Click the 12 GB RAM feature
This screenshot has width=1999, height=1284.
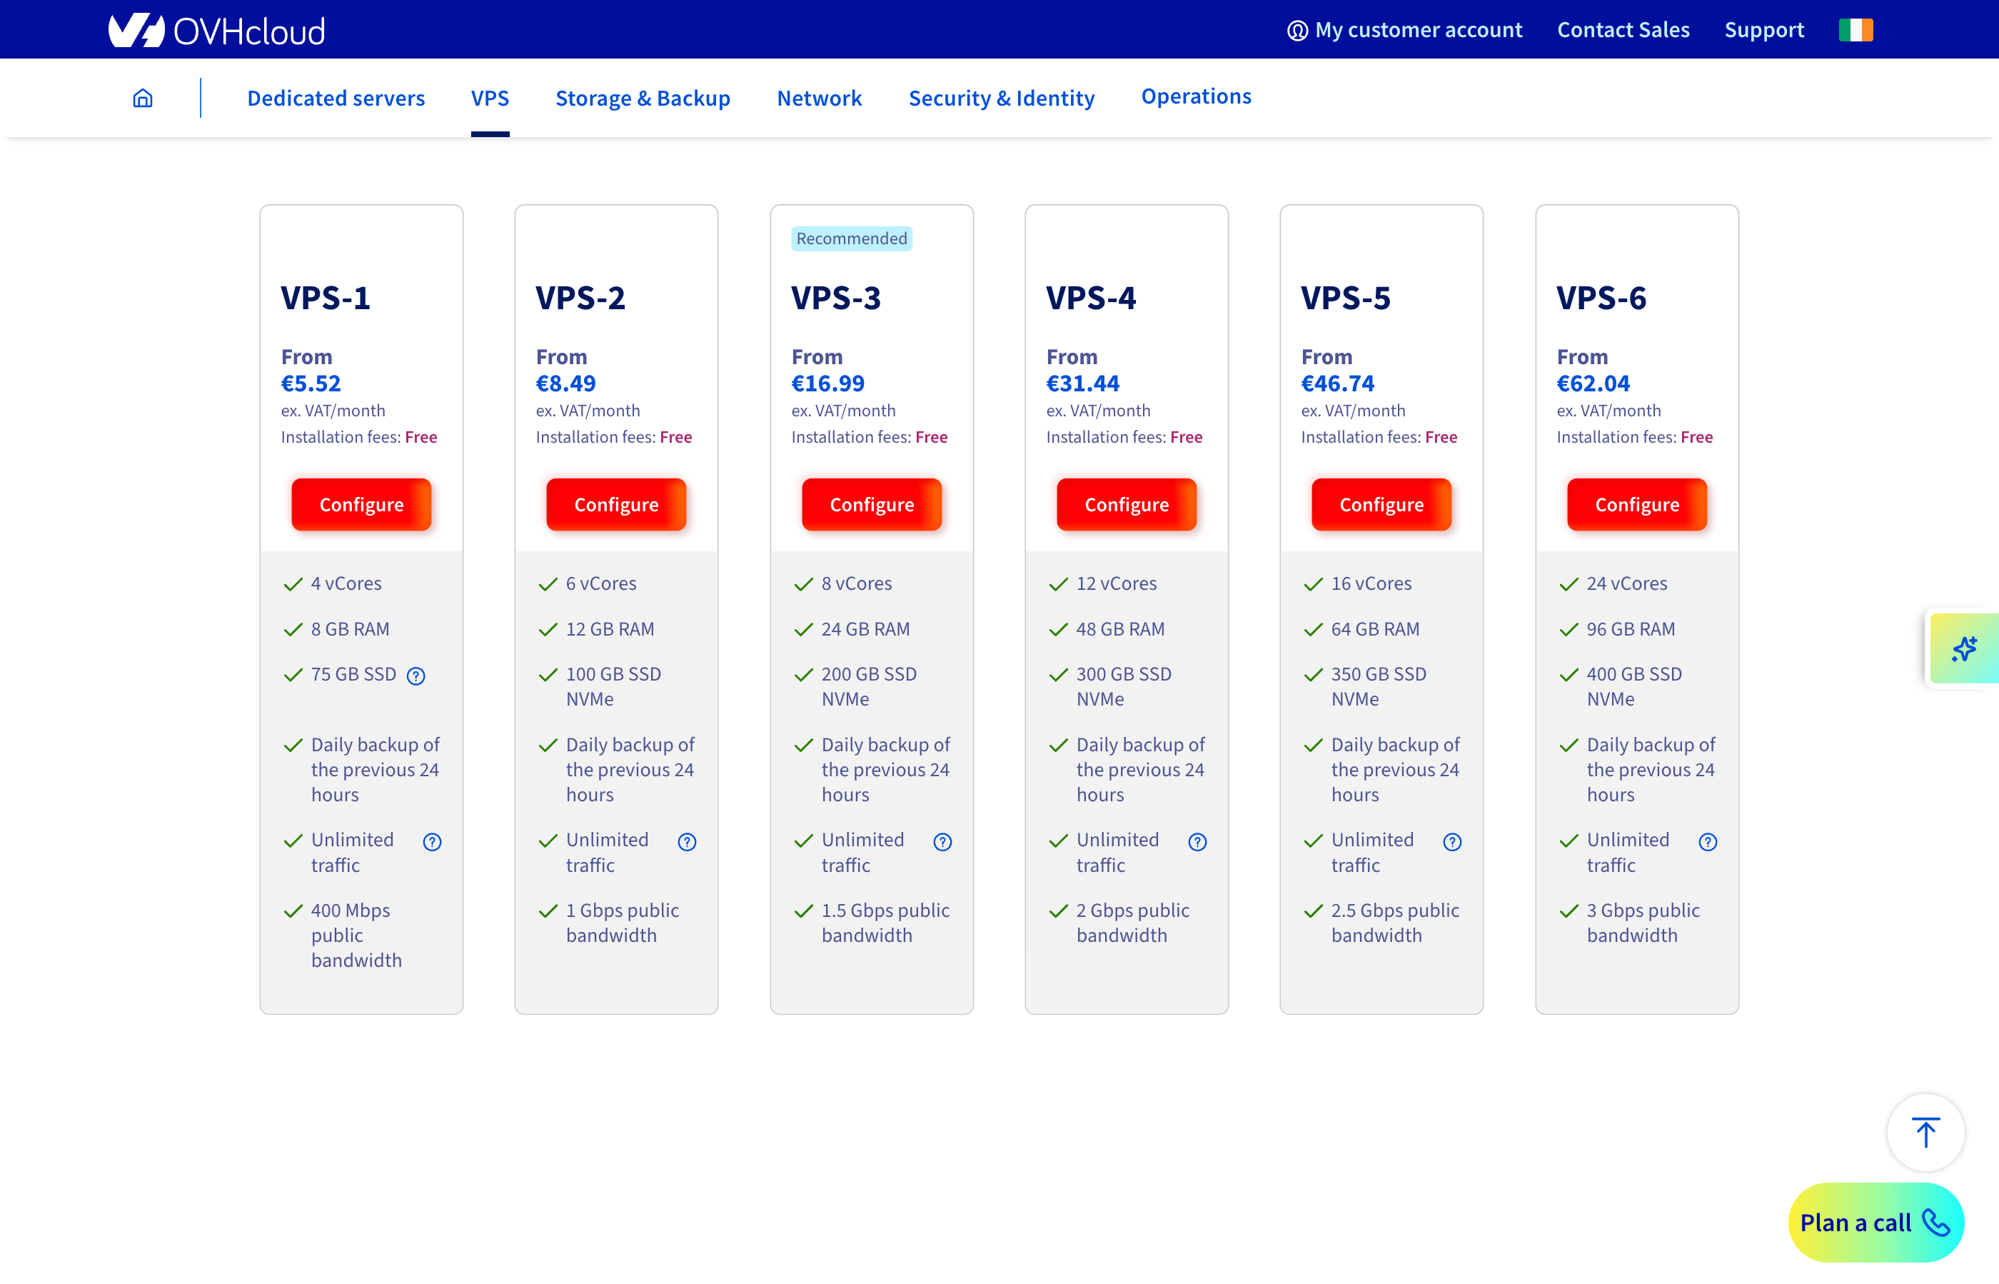(610, 629)
